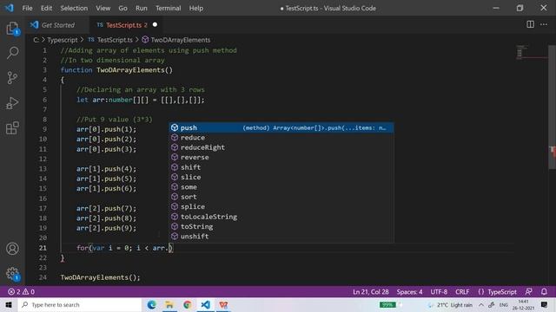The image size is (556, 312).
Task: Choose splice from autocomplete suggestions
Action: (281, 207)
